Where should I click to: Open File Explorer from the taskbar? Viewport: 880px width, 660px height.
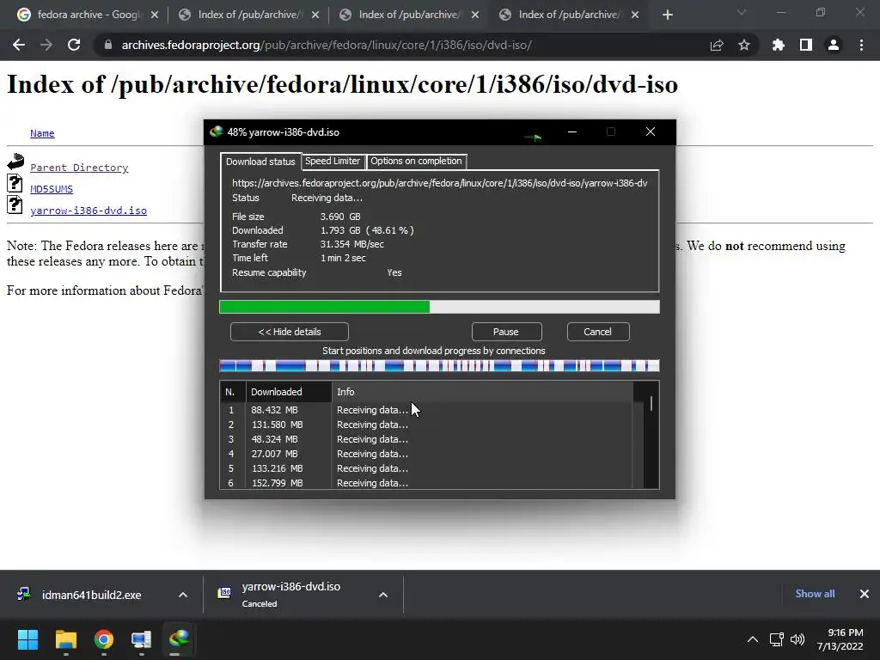(x=65, y=639)
